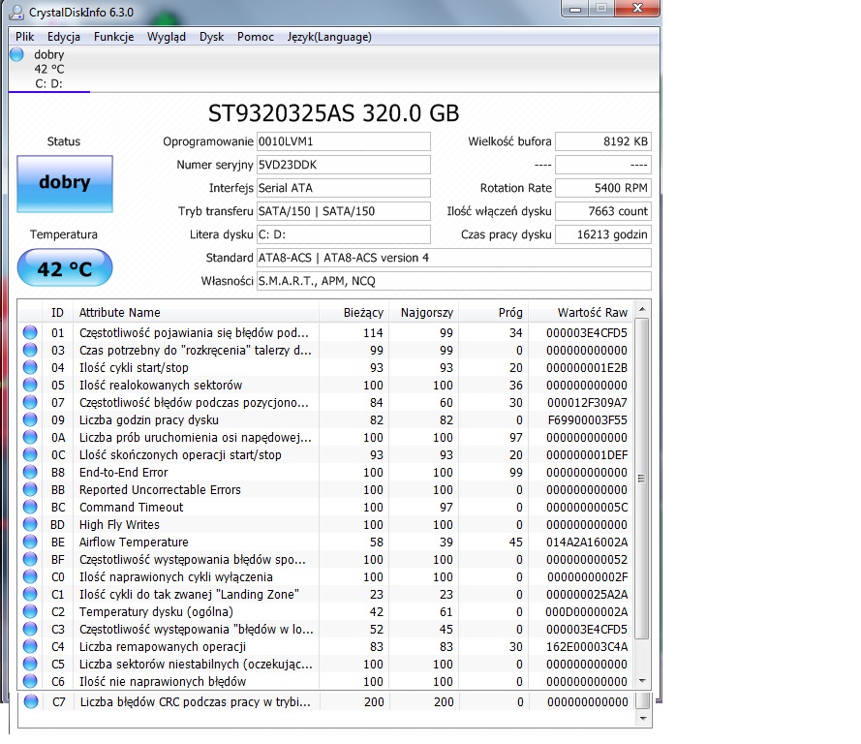The height and width of the screenshot is (744, 861).
Task: Click the Numer seryjny field 5VD23DDK
Action: (343, 165)
